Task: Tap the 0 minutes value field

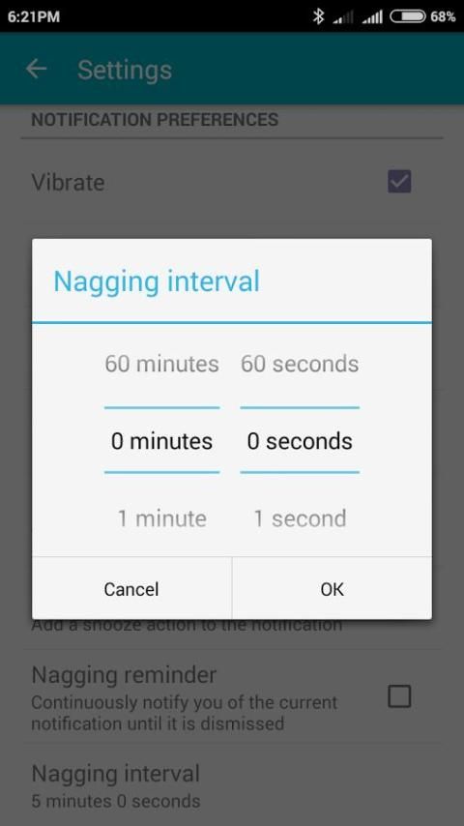Action: (x=161, y=441)
